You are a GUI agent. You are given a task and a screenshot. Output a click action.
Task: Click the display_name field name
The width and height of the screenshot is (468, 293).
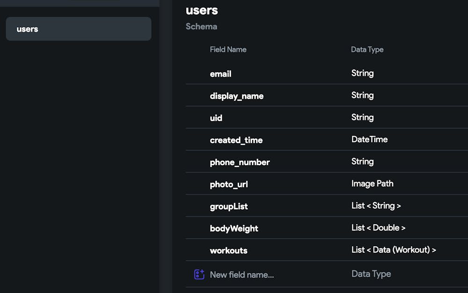(237, 95)
